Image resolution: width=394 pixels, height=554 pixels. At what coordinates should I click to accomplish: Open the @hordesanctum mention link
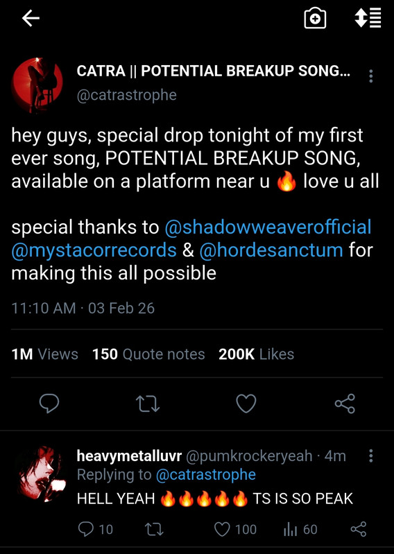[x=271, y=250]
